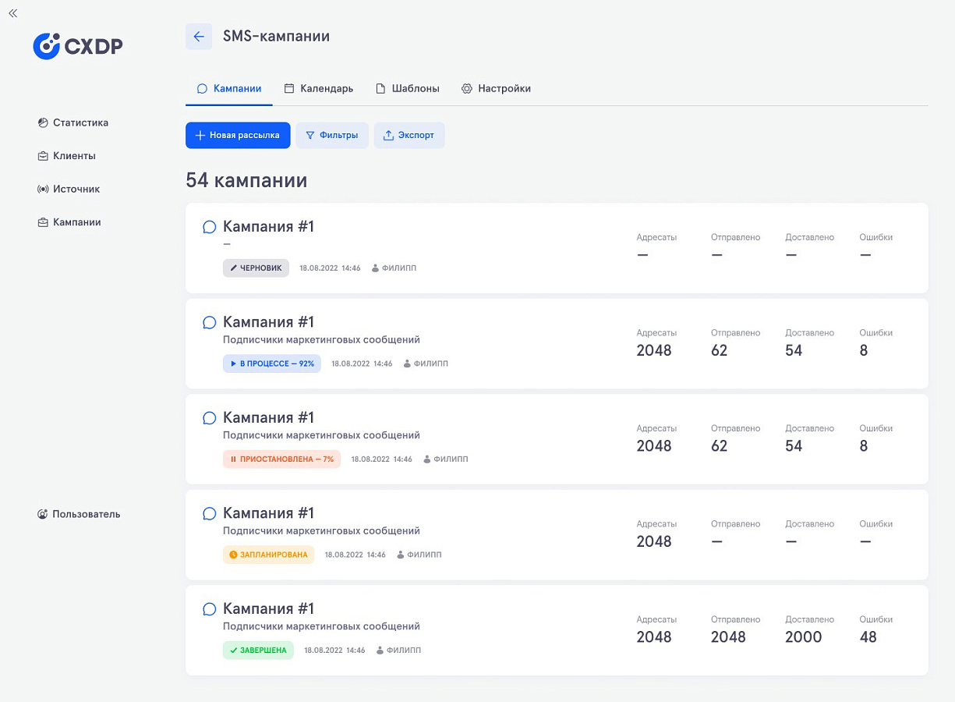This screenshot has width=955, height=702.
Task: Click Доставлено value 54 in paused campaign
Action: point(794,446)
